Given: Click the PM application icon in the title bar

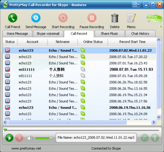Looking at the screenshot, I should click(5, 5).
